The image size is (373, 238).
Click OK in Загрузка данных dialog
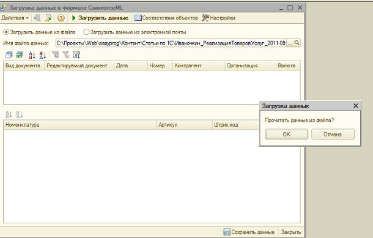pos(287,134)
